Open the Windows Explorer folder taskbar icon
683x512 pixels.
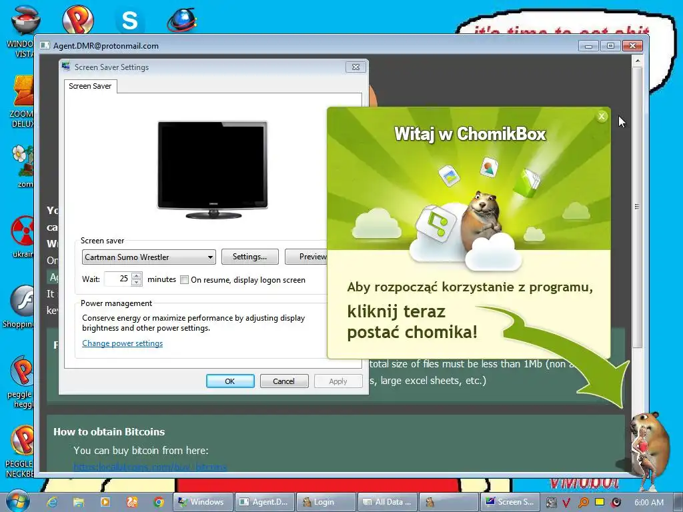[79, 502]
